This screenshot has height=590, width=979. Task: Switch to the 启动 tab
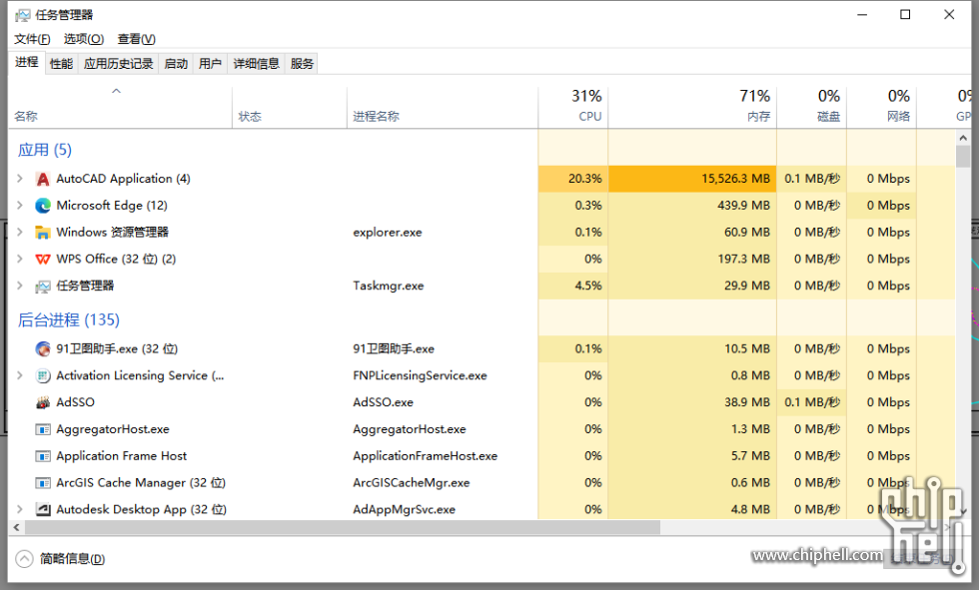[x=176, y=64]
